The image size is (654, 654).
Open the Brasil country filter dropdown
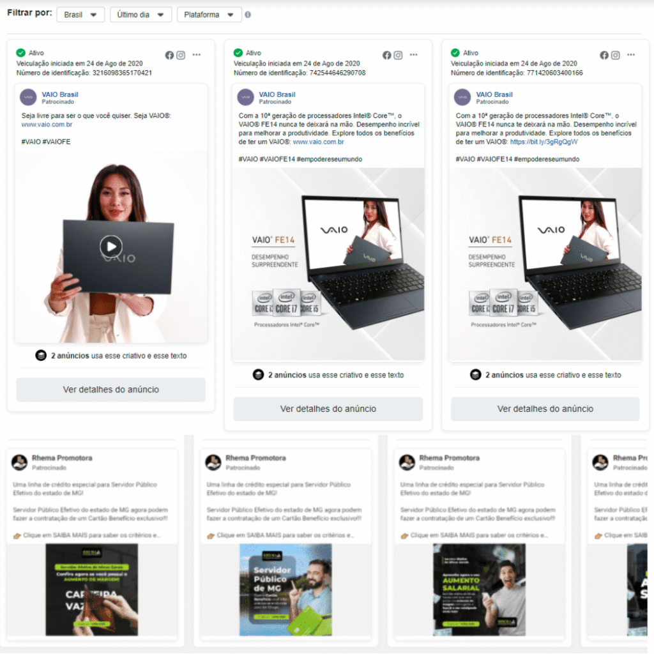pos(80,13)
